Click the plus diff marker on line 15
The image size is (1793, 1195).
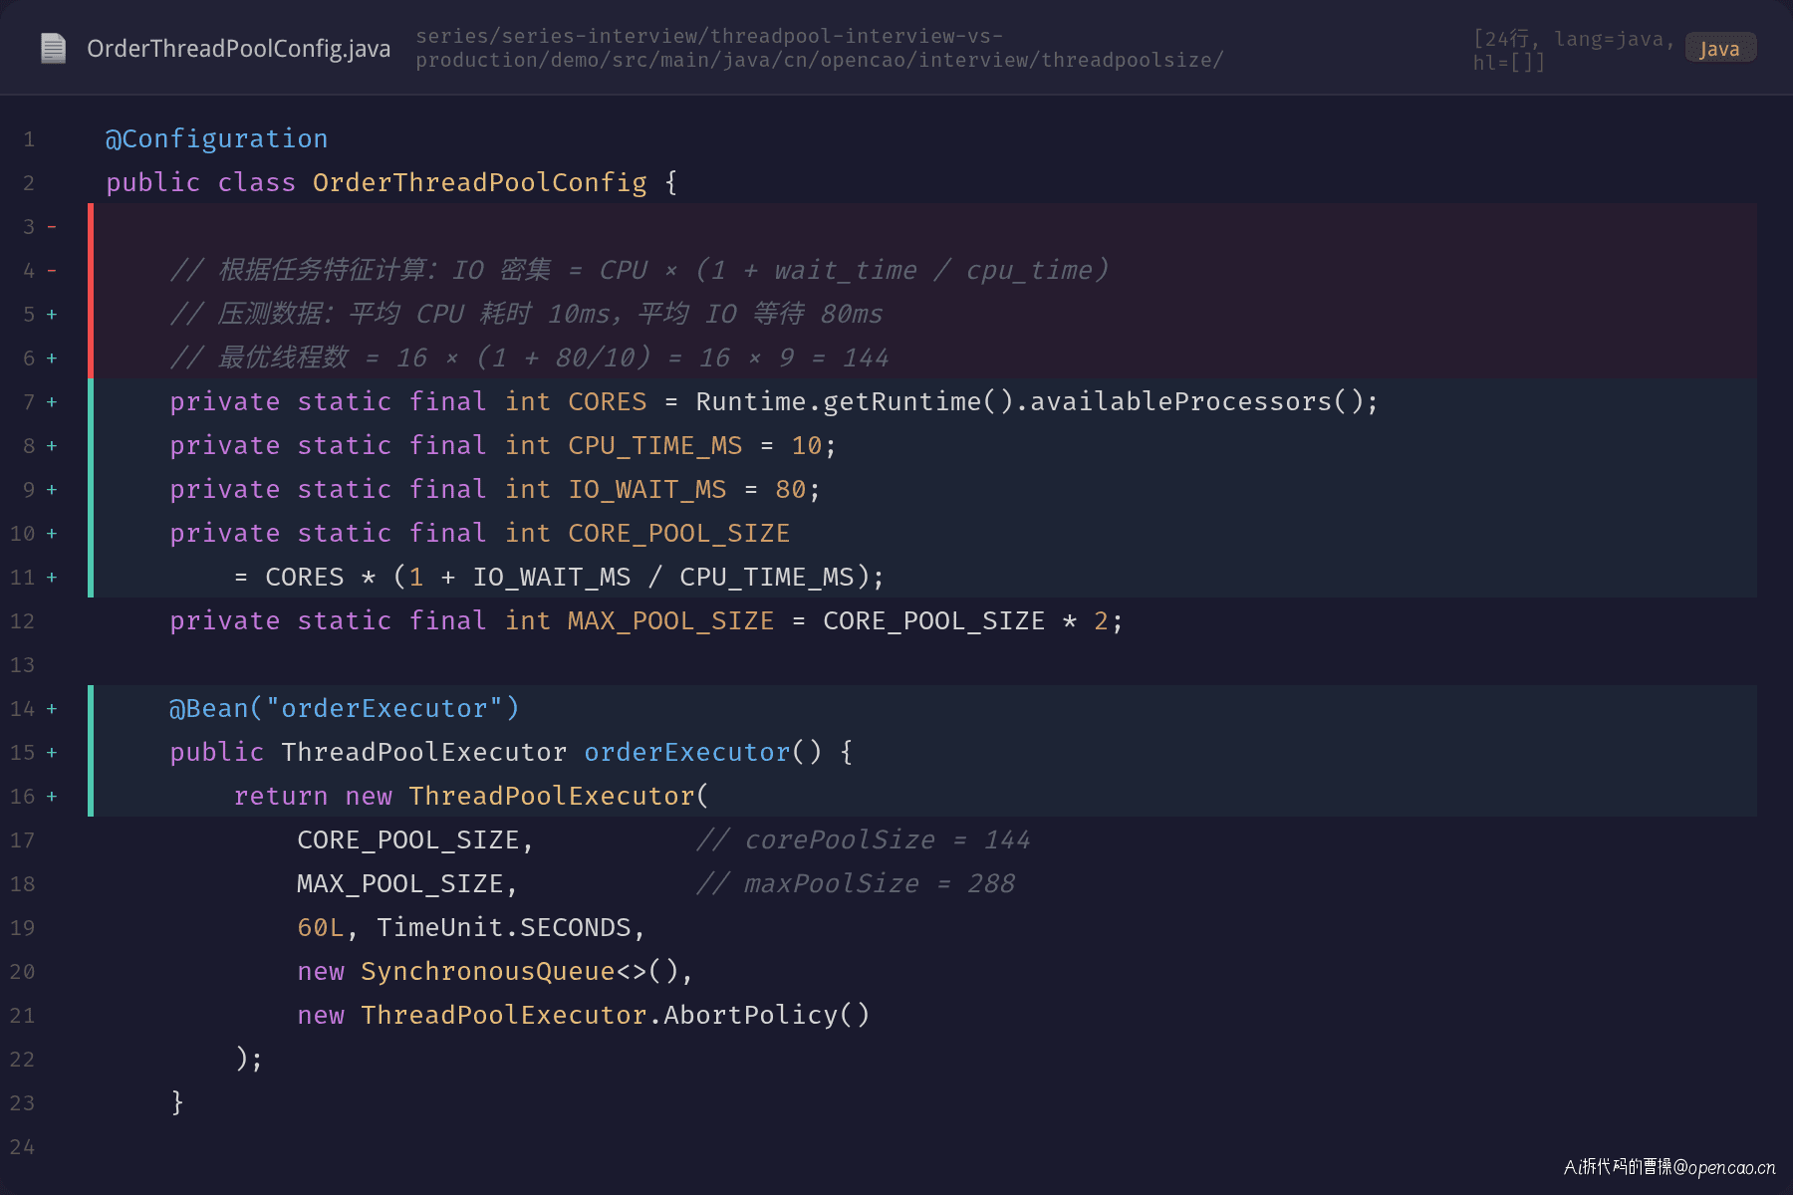click(x=52, y=753)
